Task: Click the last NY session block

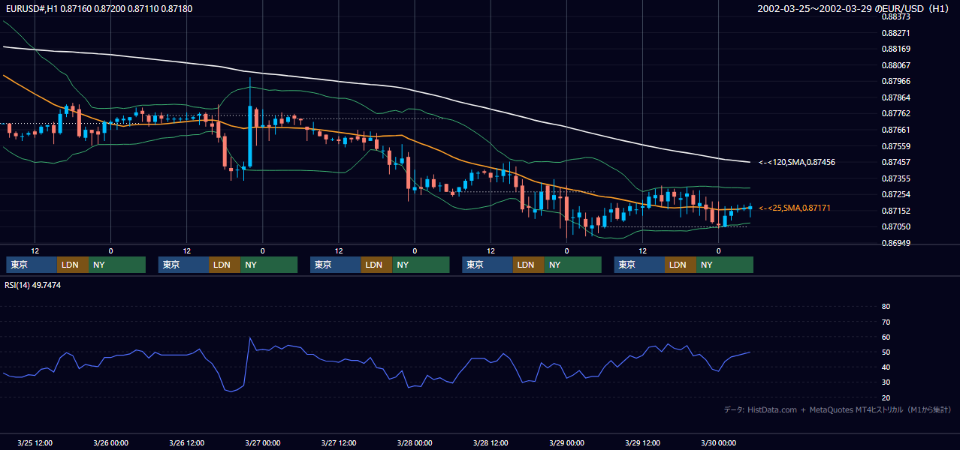Action: (725, 265)
